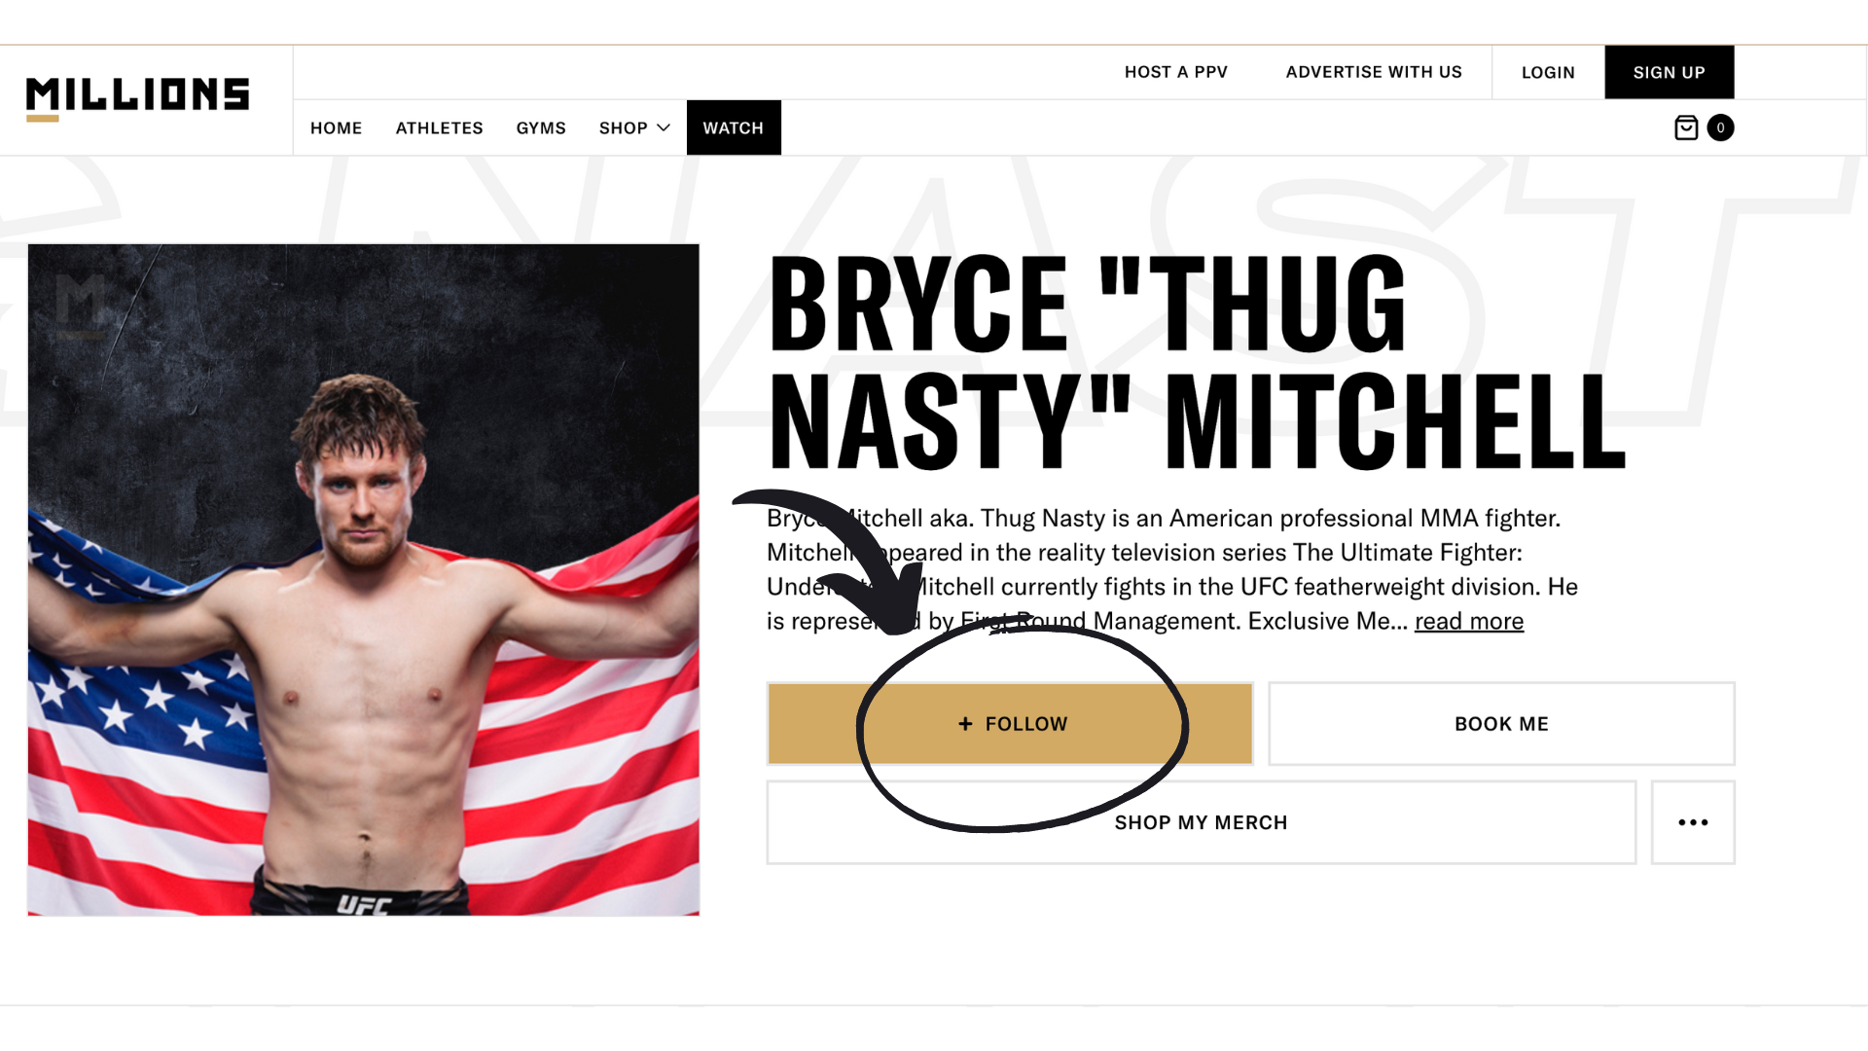The width and height of the screenshot is (1868, 1051).
Task: Open the shopping cart bag icon
Action: [1686, 127]
